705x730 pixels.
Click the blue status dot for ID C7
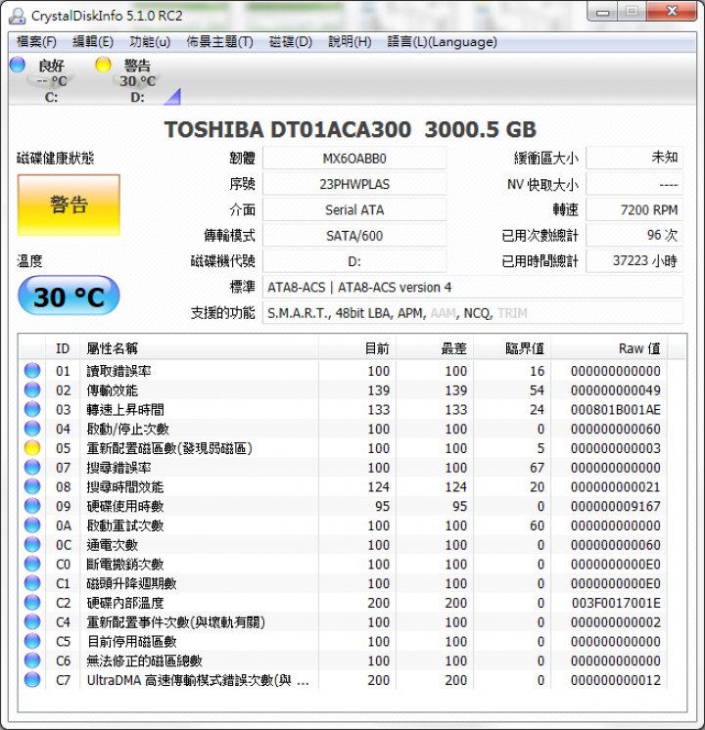click(32, 680)
